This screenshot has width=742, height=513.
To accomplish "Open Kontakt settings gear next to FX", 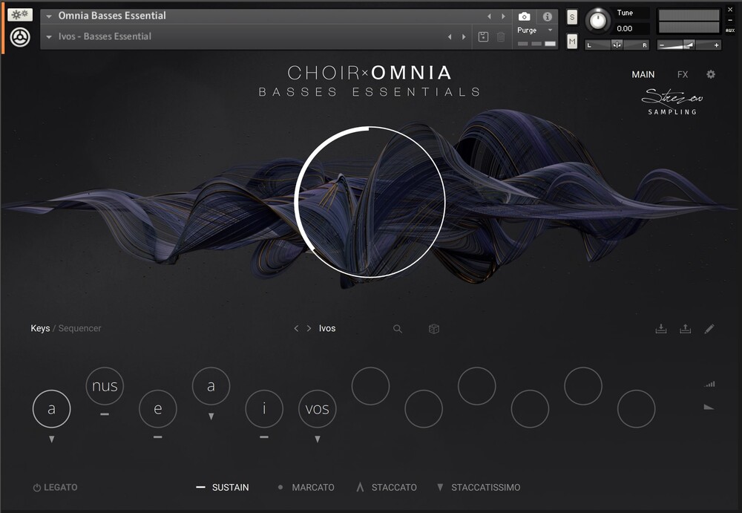I will [710, 74].
